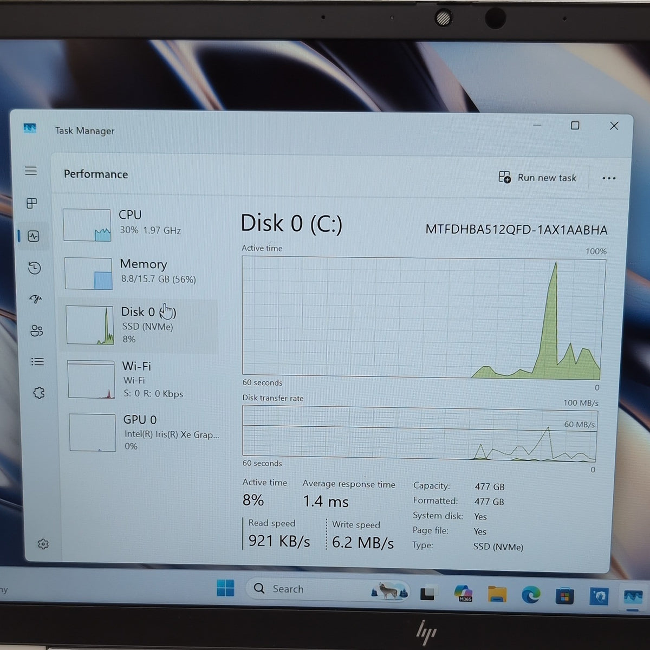Launch Microsoft Edge from the taskbar
Viewport: 650px width, 650px height.
[531, 595]
